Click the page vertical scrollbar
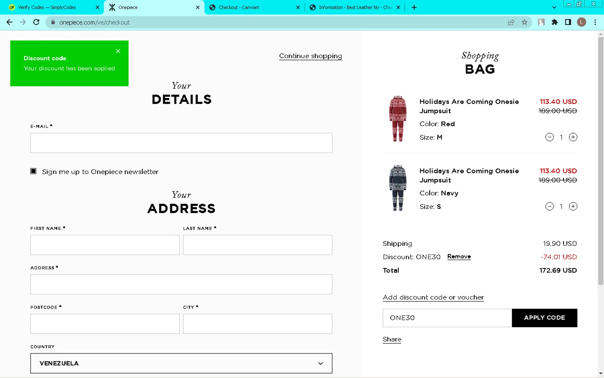Viewport: 604px width, 378px height. 600,161
